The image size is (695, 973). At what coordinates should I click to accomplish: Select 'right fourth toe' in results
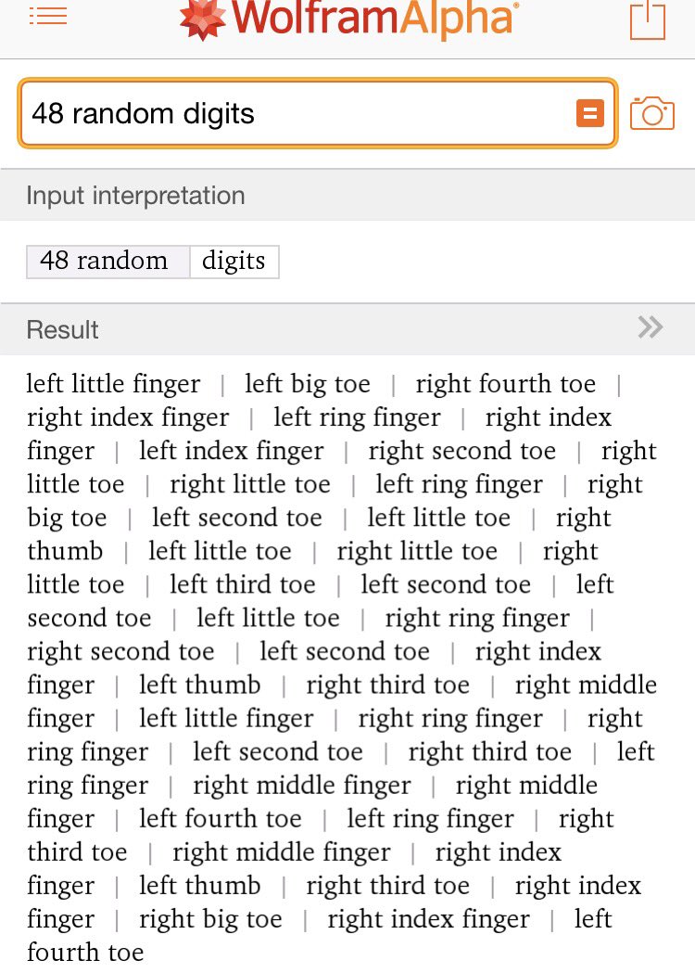(506, 384)
